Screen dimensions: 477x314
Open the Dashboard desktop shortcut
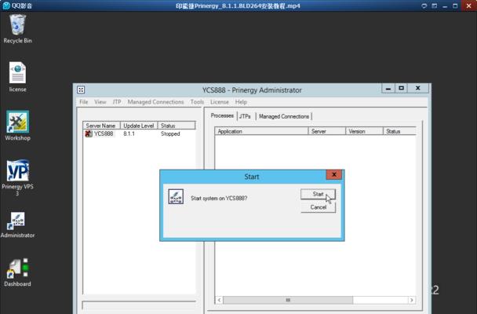click(x=17, y=272)
